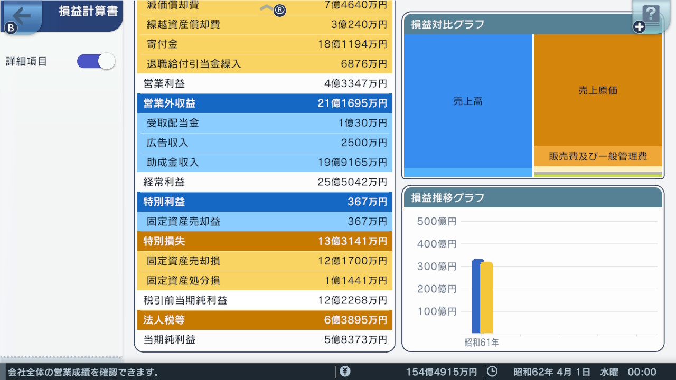This screenshot has height=380, width=676.
Task: Click the 昭和61年 axis label
Action: [x=482, y=343]
